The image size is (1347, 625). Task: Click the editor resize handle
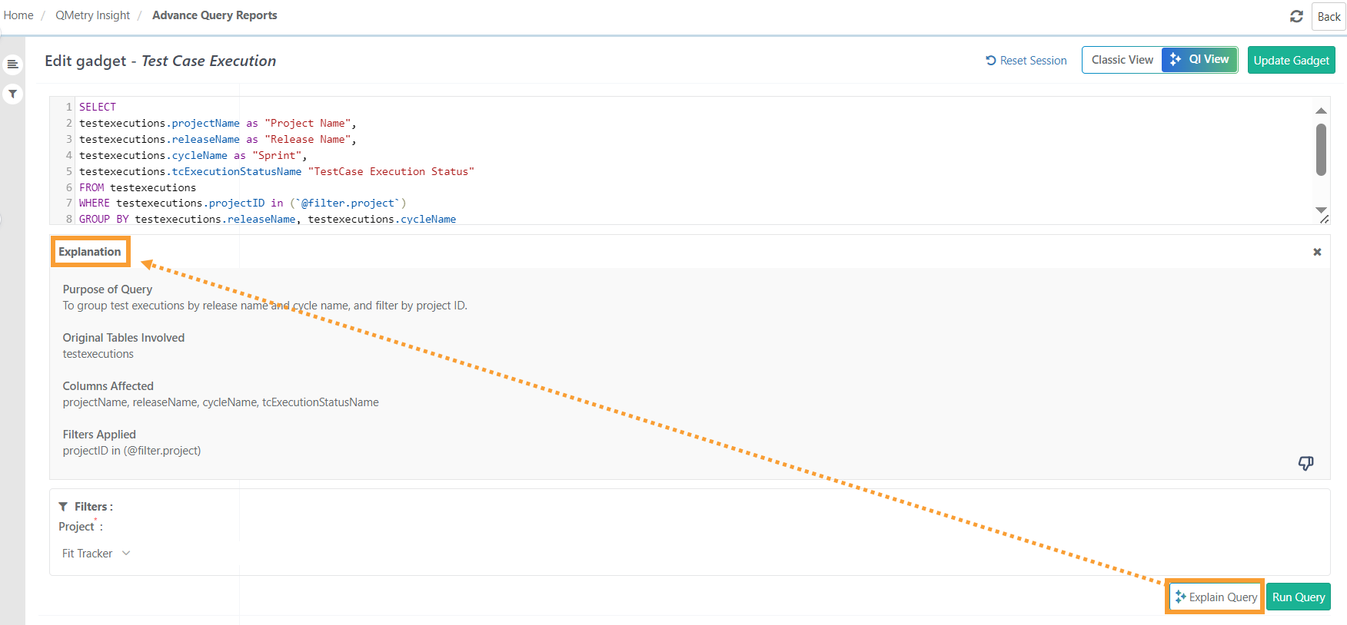(1324, 220)
